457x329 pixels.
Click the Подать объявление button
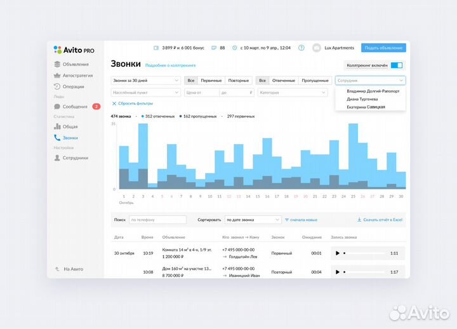click(x=383, y=48)
